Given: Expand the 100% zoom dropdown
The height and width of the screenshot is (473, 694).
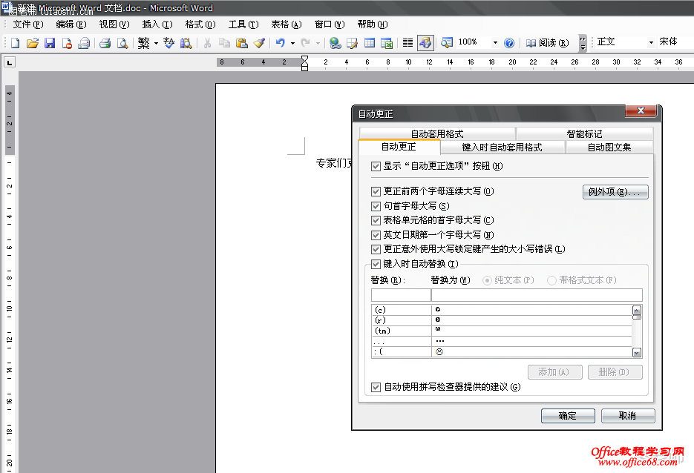Looking at the screenshot, I should pos(495,43).
